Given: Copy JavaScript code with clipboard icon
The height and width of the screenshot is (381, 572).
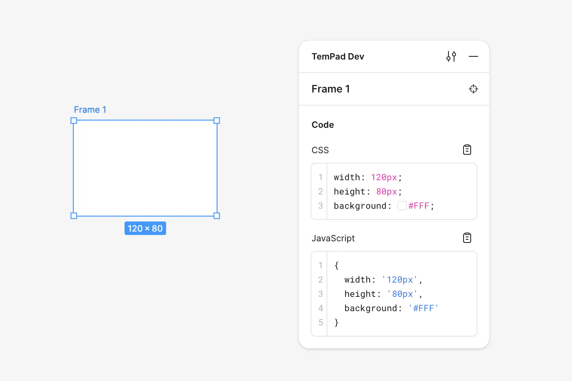Looking at the screenshot, I should (x=467, y=238).
